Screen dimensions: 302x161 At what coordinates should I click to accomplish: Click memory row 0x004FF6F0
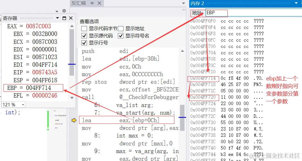(x=227, y=21)
